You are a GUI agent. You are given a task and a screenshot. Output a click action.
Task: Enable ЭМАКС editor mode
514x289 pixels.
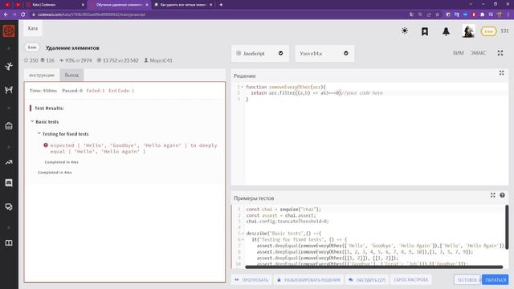tap(479, 53)
